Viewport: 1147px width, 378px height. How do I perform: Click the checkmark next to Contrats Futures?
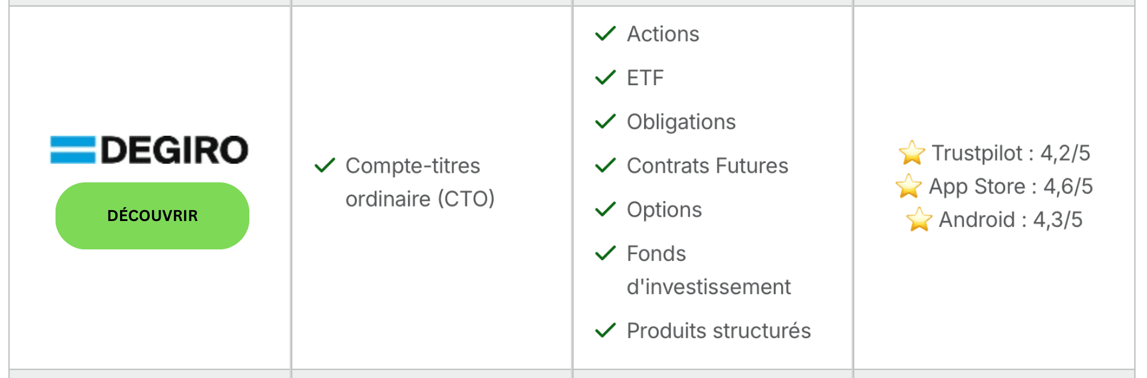[605, 165]
